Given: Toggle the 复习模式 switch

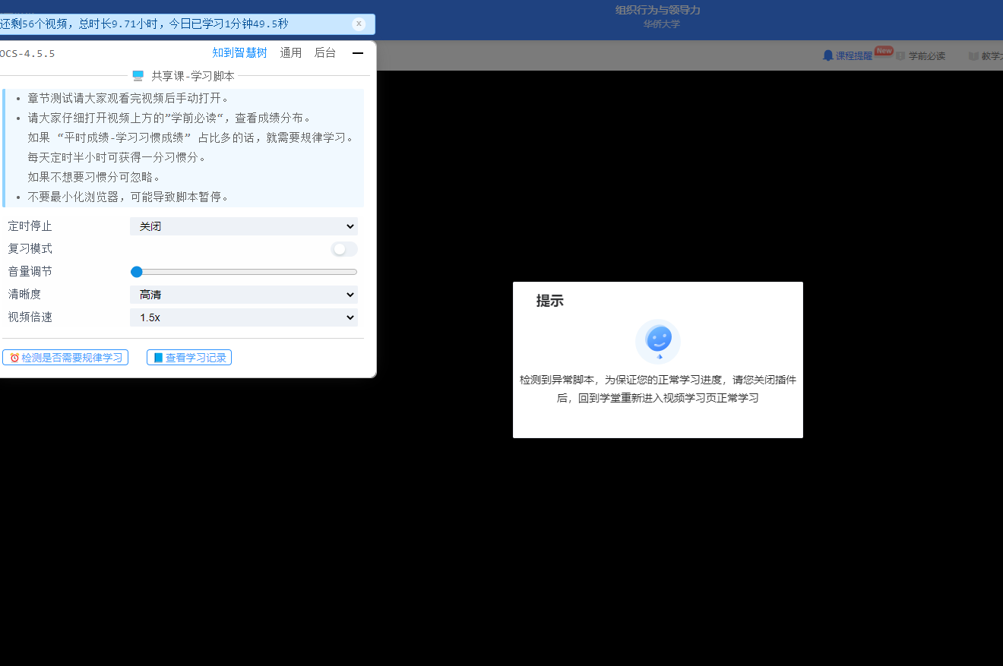Looking at the screenshot, I should 343,249.
